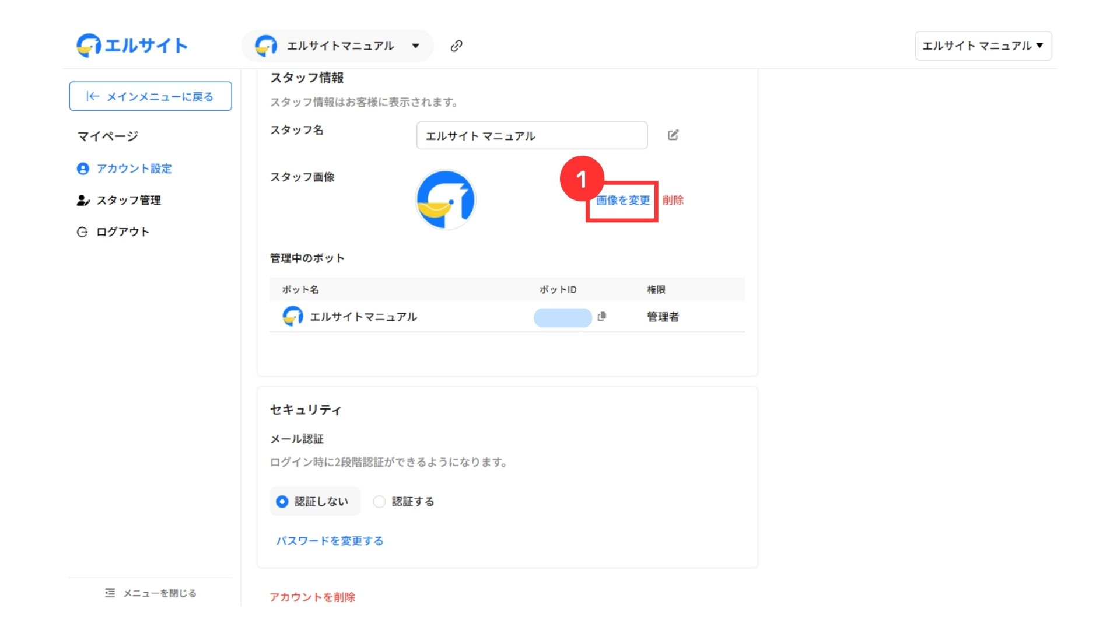1120x630 pixels.
Task: Copy page link with chain icon
Action: point(456,46)
